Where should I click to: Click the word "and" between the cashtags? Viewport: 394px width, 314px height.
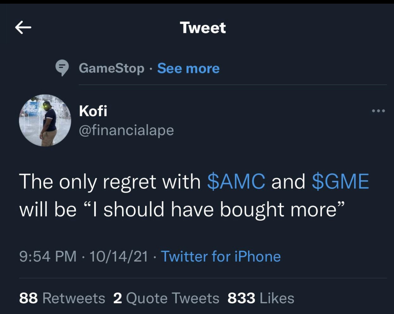point(288,181)
